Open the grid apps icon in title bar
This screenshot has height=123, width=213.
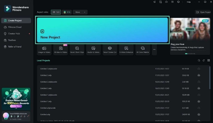point(172,2)
